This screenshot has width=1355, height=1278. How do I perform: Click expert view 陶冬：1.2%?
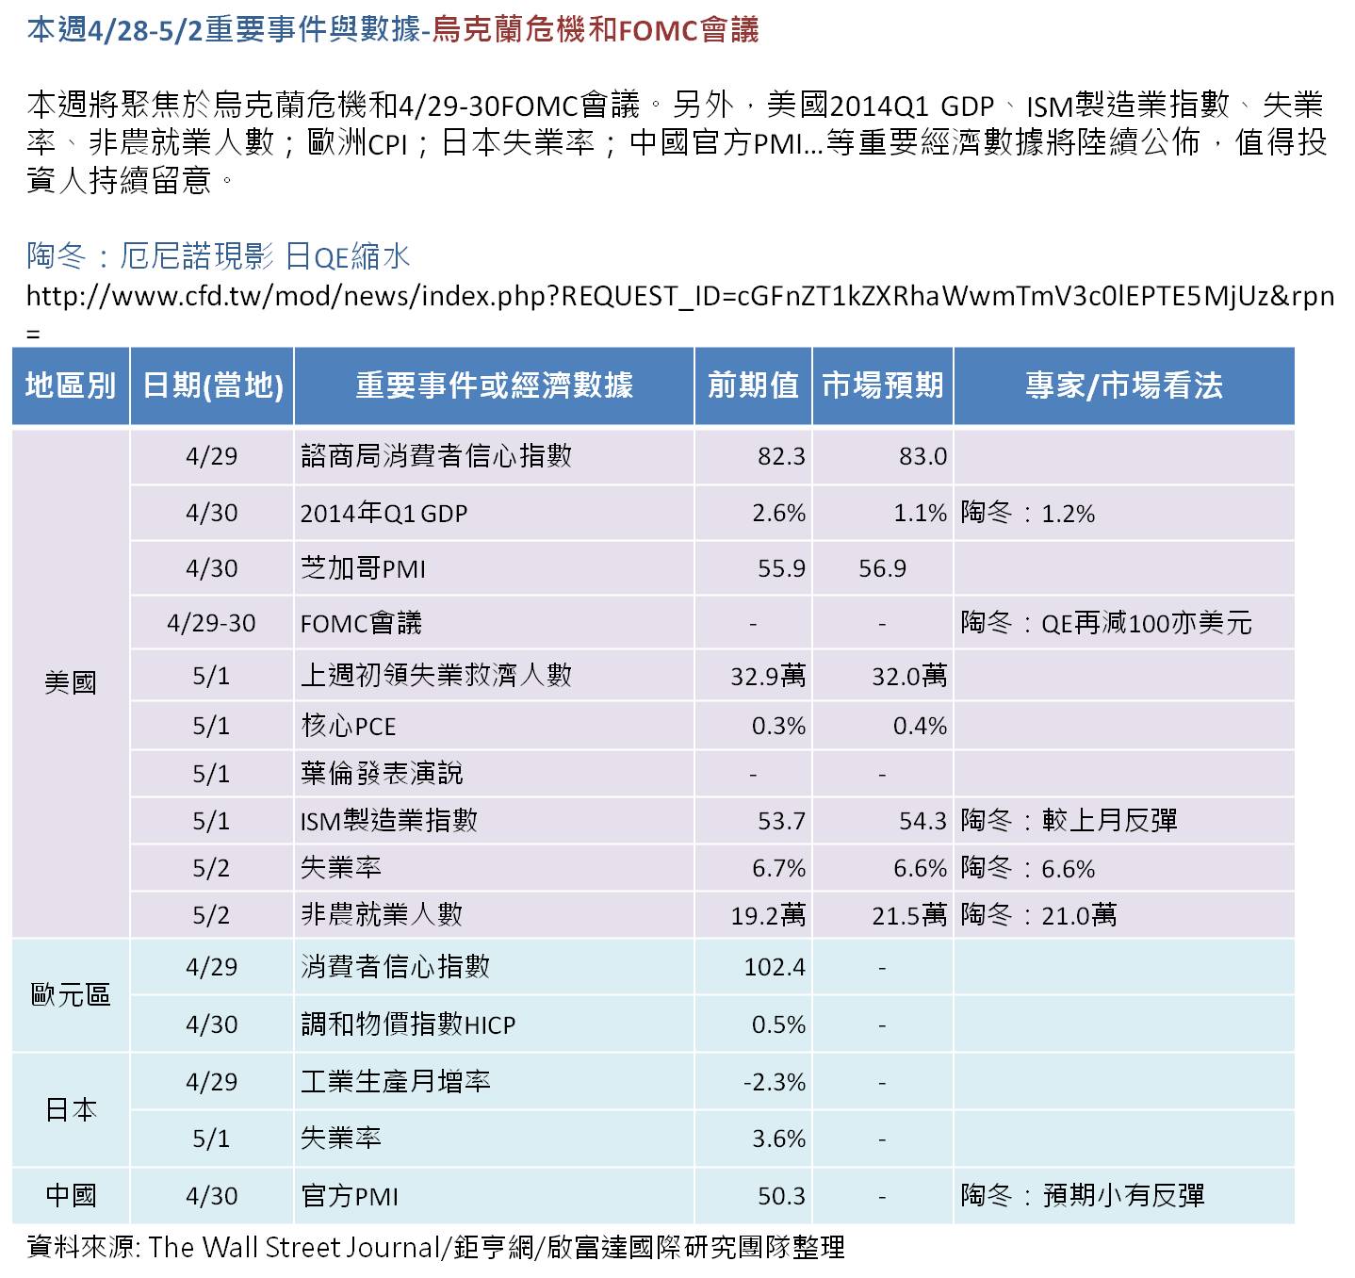[1028, 514]
